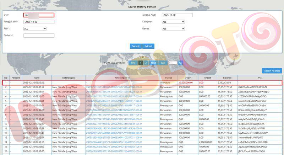
Task: Focus the Order Id input field
Action: (x=39, y=35)
